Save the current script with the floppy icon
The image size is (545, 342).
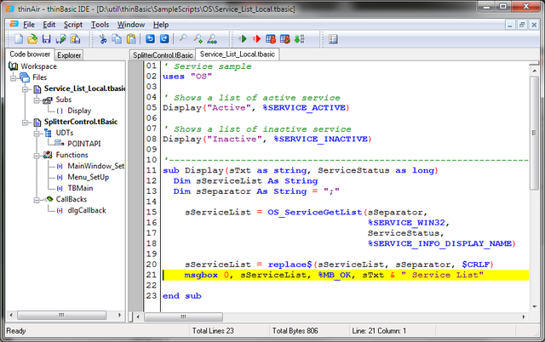click(47, 39)
